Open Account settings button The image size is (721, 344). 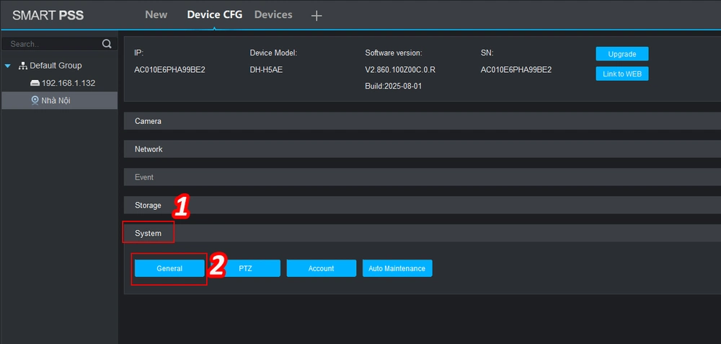pyautogui.click(x=321, y=268)
